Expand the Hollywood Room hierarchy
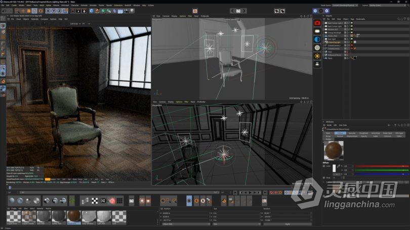 pyautogui.click(x=324, y=55)
